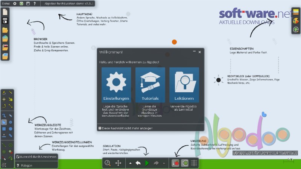The width and height of the screenshot is (301, 169).
Task: Select the Eraser tool
Action: pos(11,116)
